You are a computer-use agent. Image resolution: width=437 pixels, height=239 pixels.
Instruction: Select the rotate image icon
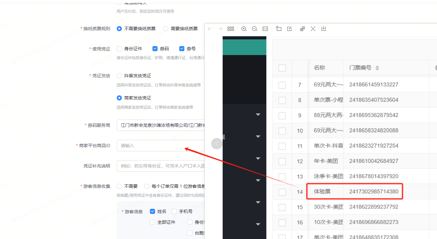pos(278,29)
